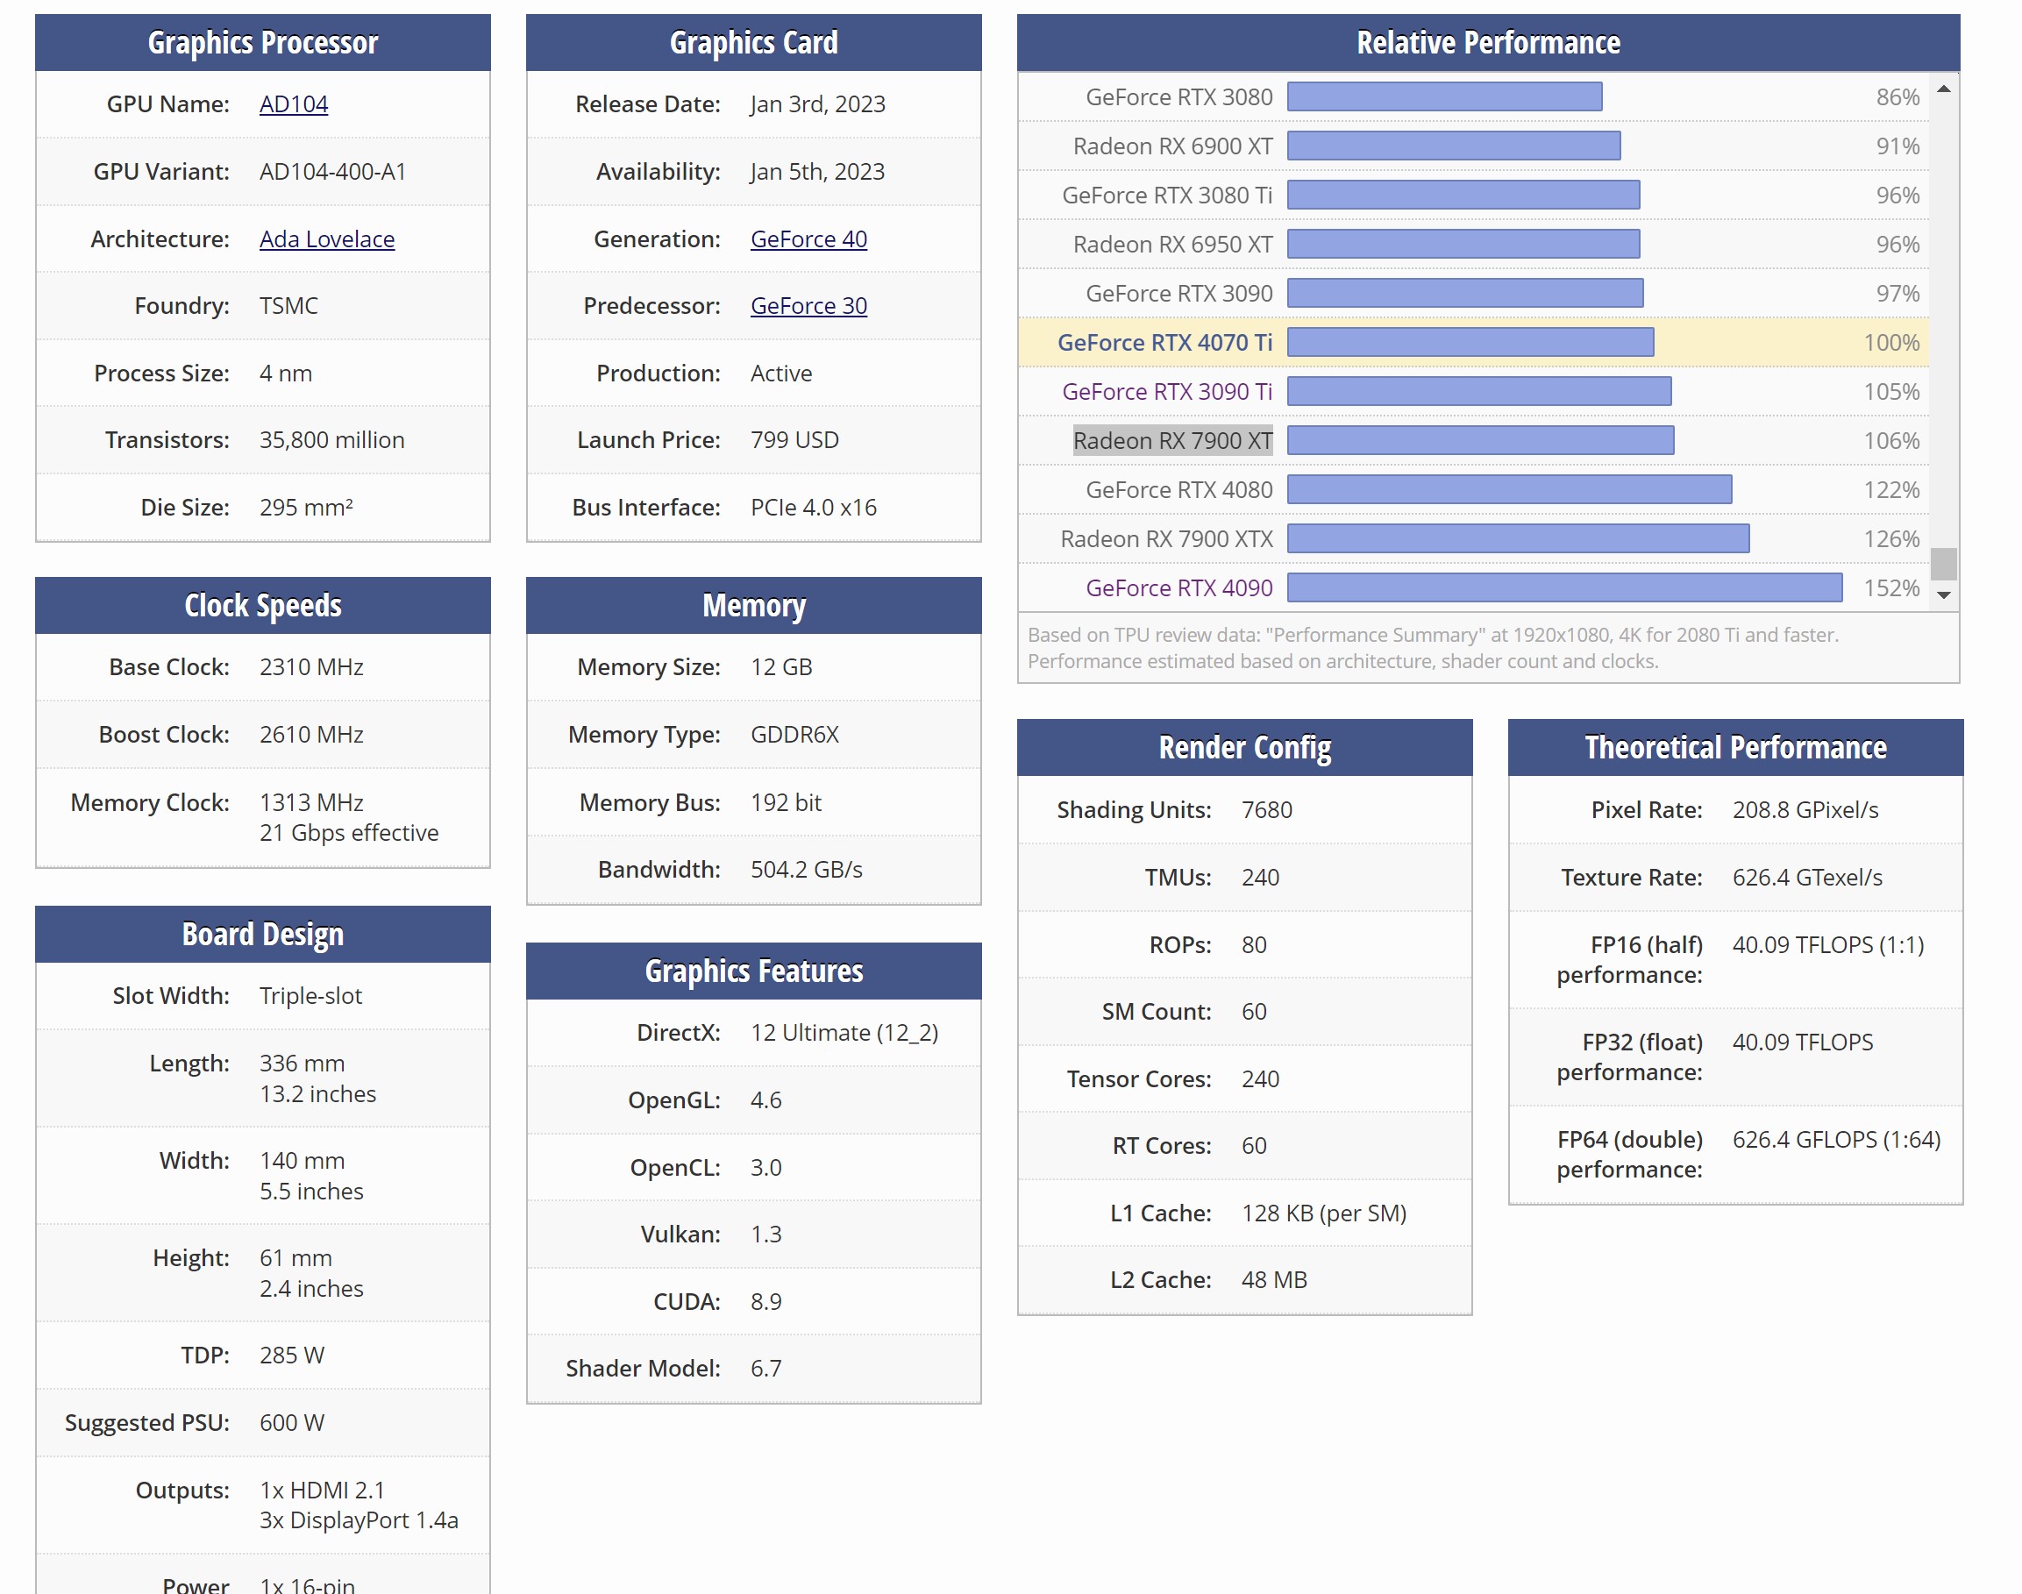Click the L1 Cache value 128 KB (per SM)

click(x=1323, y=1213)
